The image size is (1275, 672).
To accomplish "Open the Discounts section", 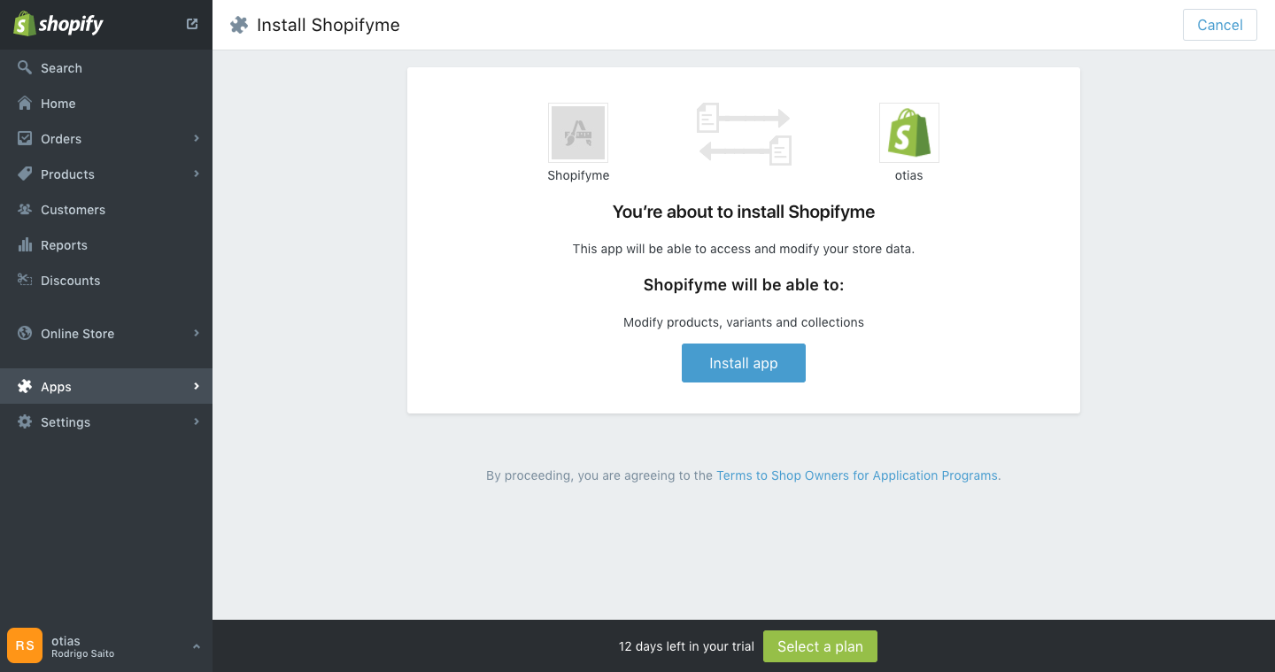I will (x=70, y=281).
